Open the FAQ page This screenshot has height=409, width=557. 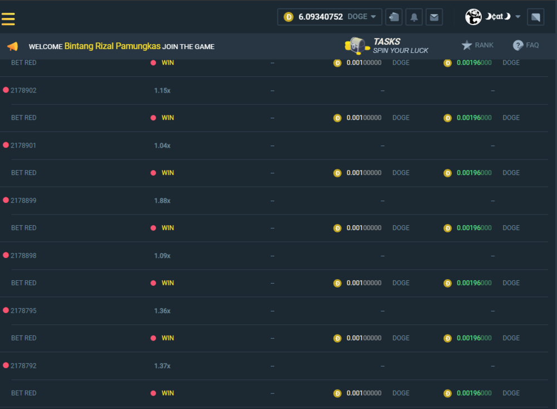[526, 45]
